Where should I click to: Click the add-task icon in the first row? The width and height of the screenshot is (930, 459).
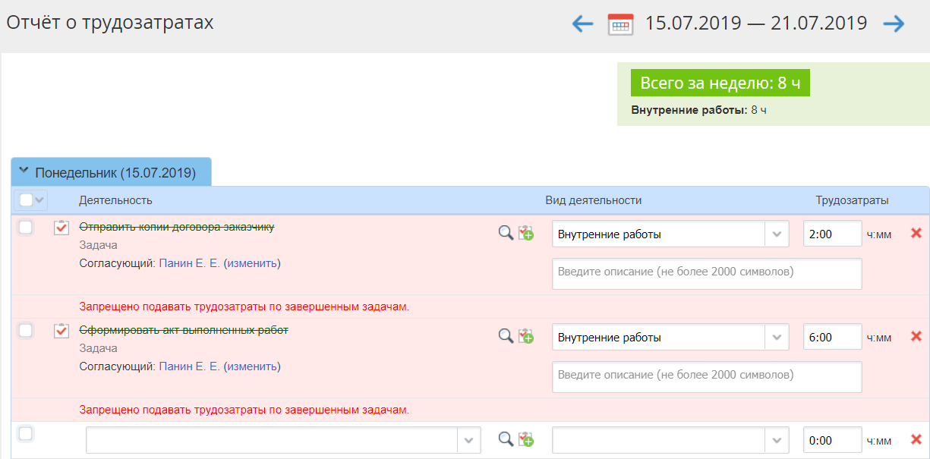point(525,234)
